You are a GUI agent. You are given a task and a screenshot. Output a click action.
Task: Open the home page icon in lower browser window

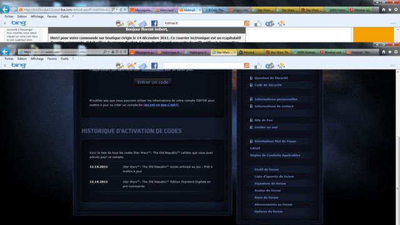coord(384,52)
